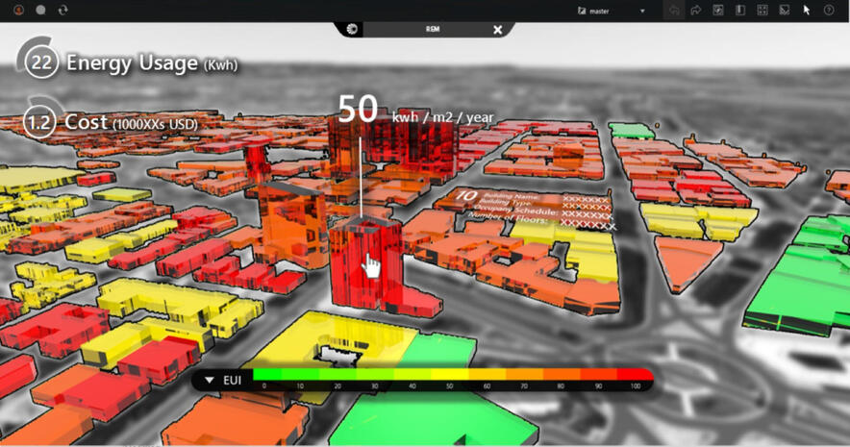Open the chat bubble icon
Screen dimensions: 850x447
coord(40,10)
